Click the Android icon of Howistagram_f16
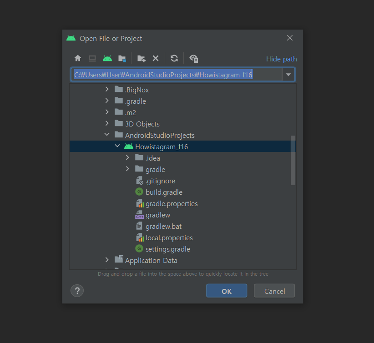The height and width of the screenshot is (343, 374). 129,146
